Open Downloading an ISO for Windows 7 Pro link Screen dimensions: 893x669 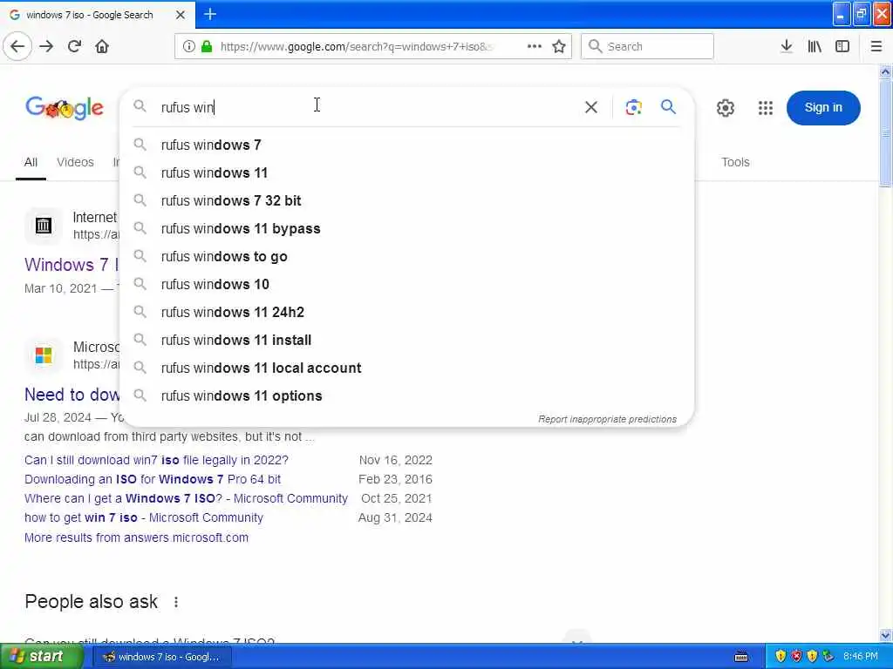(153, 480)
